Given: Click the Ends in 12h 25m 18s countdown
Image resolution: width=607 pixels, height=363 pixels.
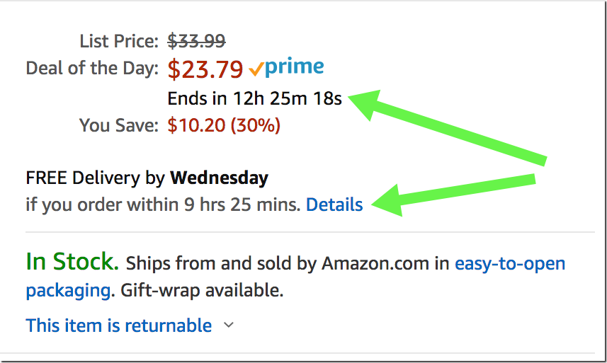Looking at the screenshot, I should pos(255,98).
